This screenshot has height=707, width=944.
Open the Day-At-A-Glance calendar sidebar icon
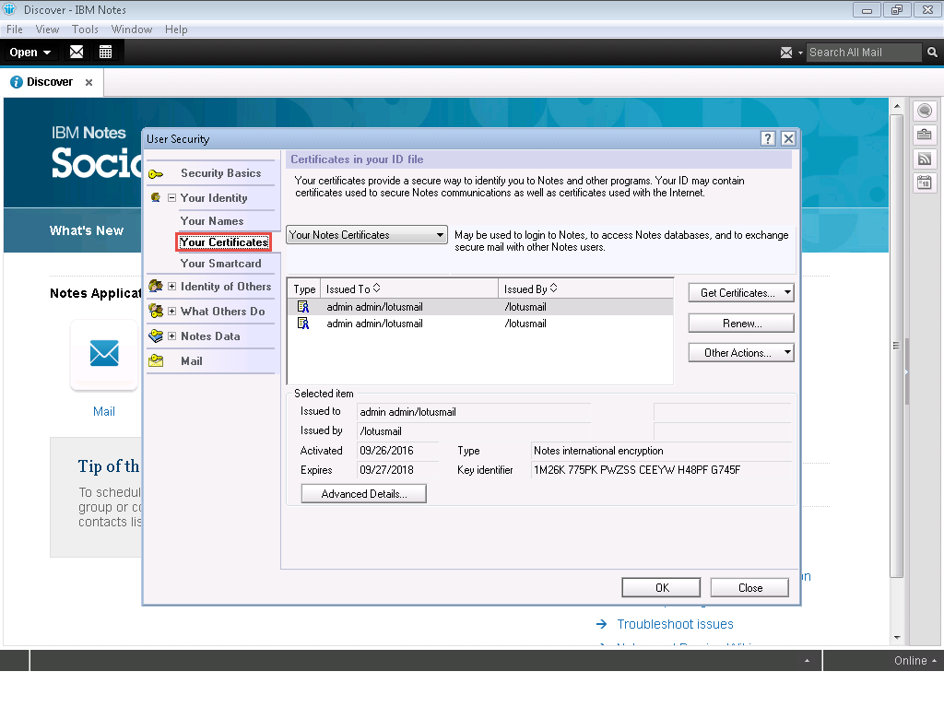point(925,182)
